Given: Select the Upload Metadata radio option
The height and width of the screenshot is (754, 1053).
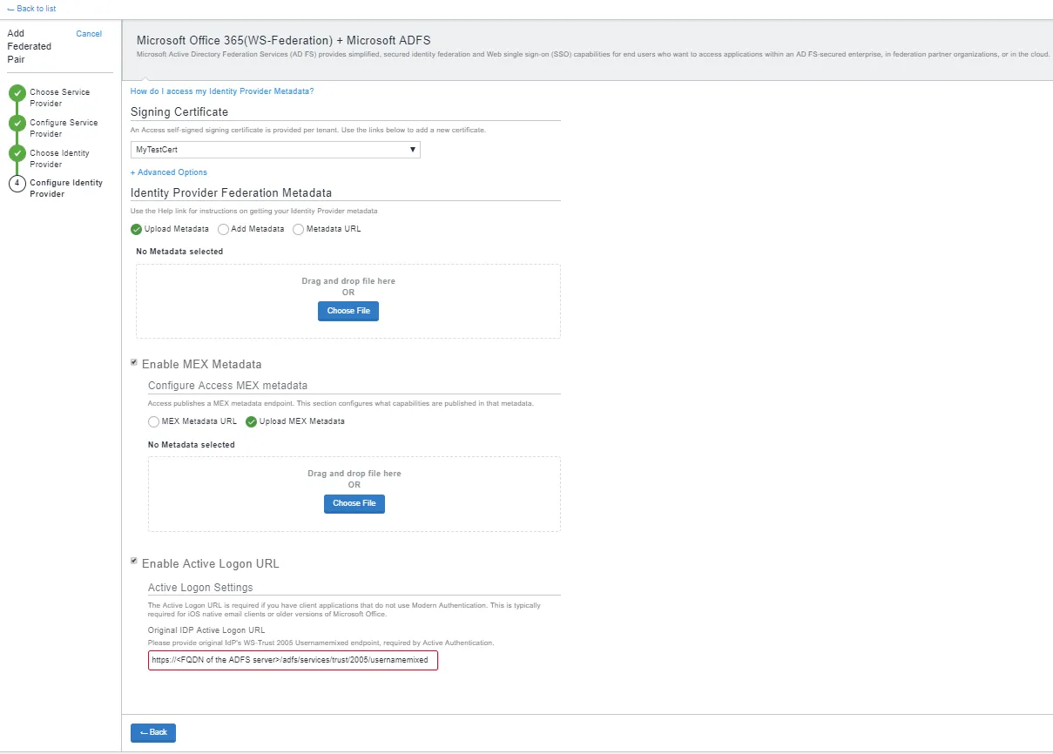Looking at the screenshot, I should pyautogui.click(x=136, y=229).
